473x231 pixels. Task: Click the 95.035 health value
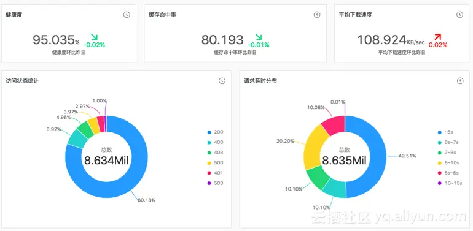(53, 40)
